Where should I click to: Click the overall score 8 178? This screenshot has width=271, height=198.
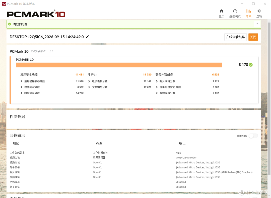[x=243, y=65]
